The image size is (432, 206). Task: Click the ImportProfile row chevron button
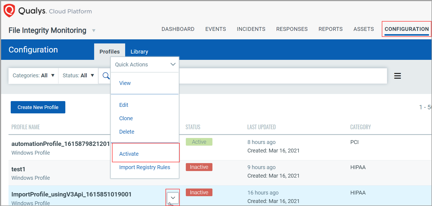click(x=173, y=198)
